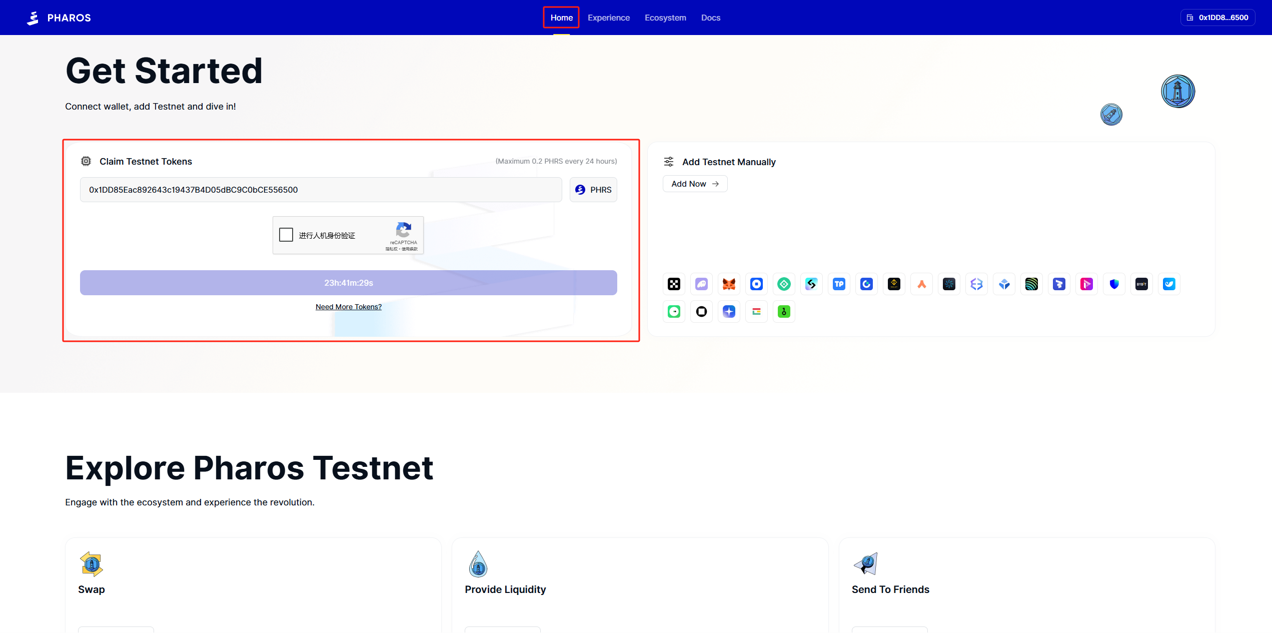Open the Experience nav tab

(608, 18)
